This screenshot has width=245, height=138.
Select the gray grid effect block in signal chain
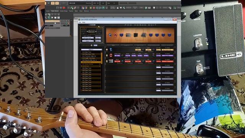[x=128, y=35]
